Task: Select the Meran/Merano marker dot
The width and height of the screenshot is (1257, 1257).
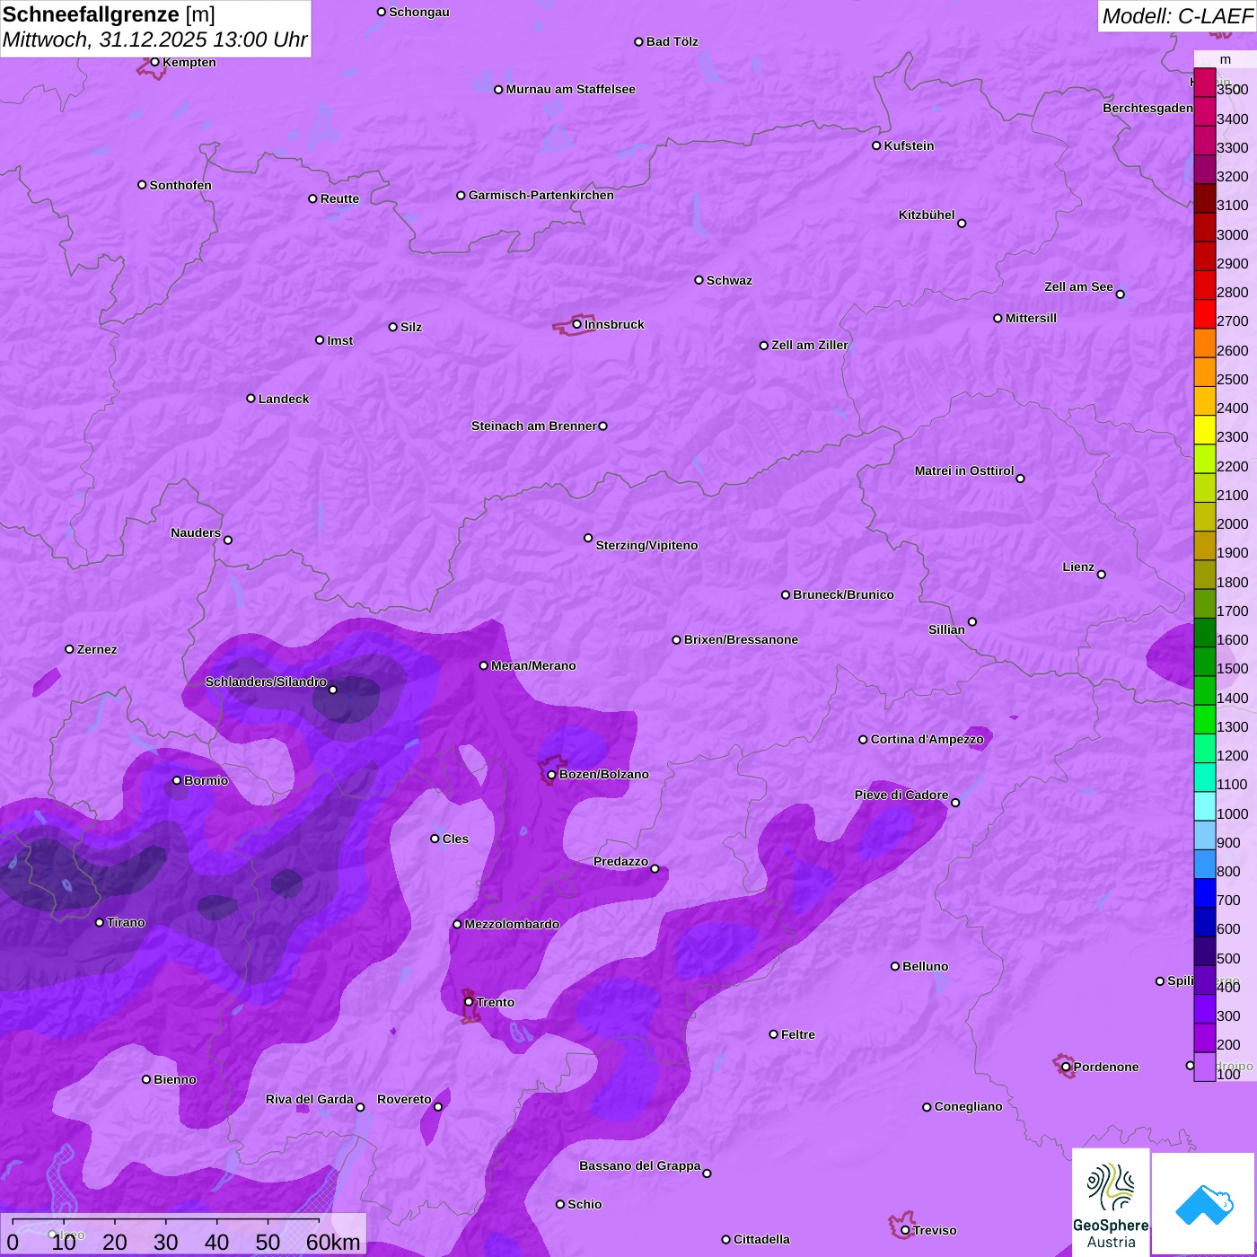Action: coord(484,665)
